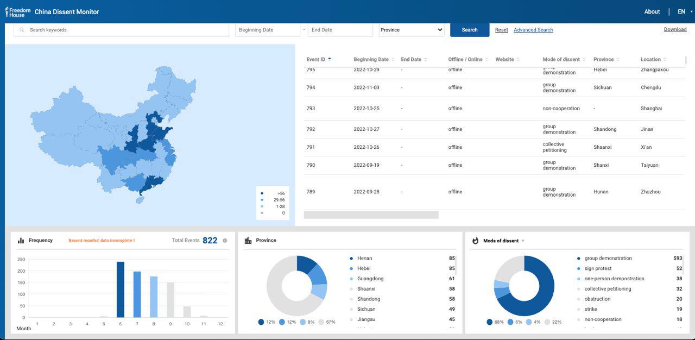The height and width of the screenshot is (340, 695).
Task: Click the End Date input field
Action: pyautogui.click(x=340, y=30)
